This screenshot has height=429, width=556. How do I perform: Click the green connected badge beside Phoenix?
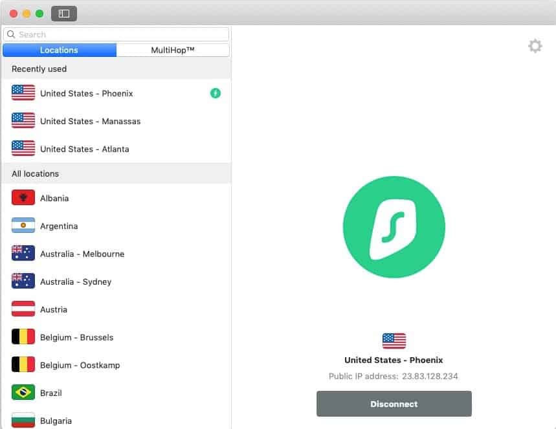[216, 93]
